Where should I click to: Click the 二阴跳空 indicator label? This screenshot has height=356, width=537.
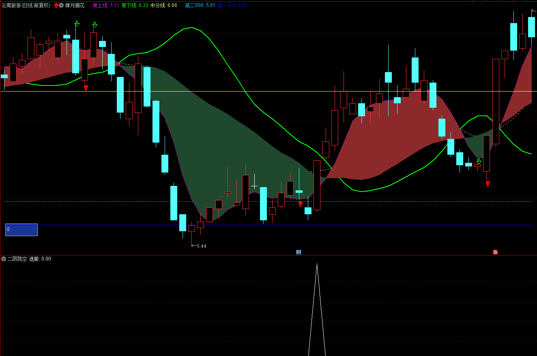[x=17, y=259]
